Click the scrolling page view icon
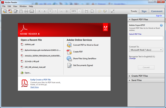This screenshot has height=108, width=166. point(87,11)
